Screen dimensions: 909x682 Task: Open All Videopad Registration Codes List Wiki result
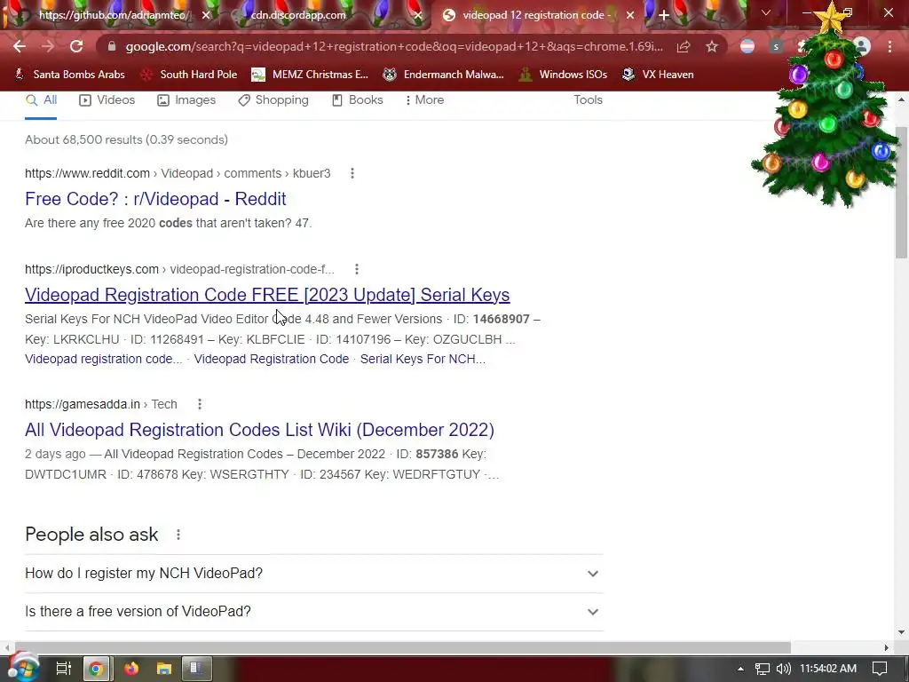259,430
